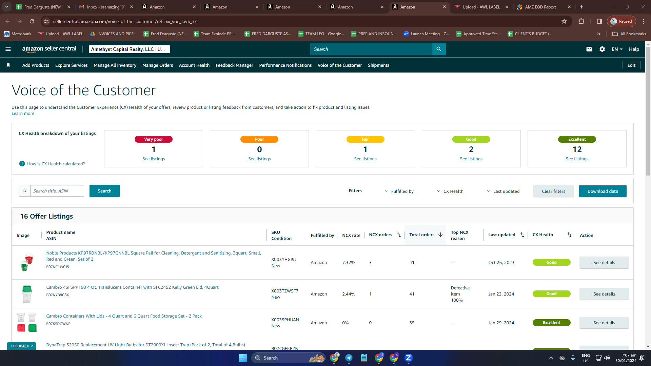Click the magnifier icon next to Search title, ASIN

(x=24, y=191)
